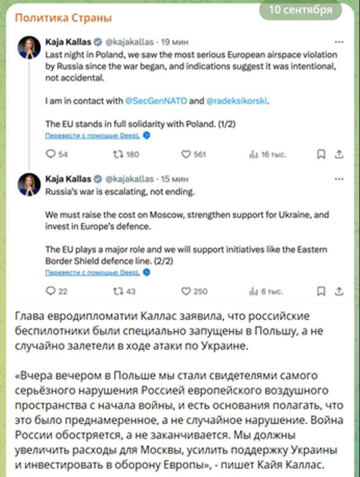Click DeepL translate link under first tweet
The height and width of the screenshot is (477, 360).
point(93,135)
